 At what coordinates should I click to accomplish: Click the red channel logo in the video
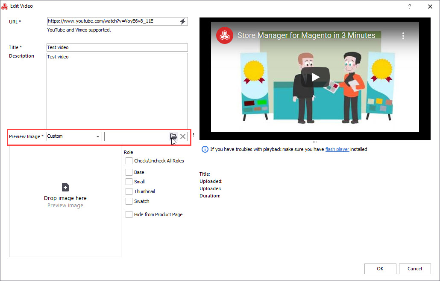coord(225,35)
